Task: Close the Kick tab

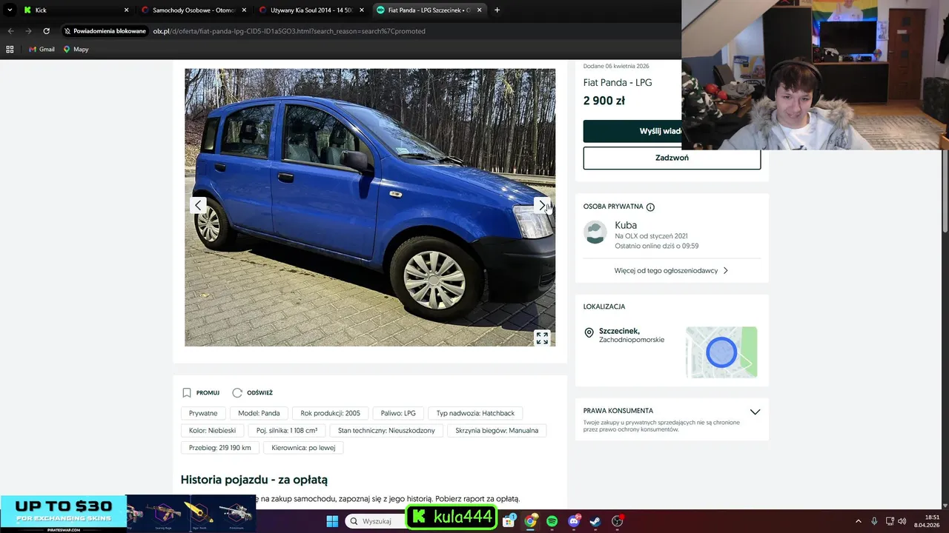Action: (126, 10)
